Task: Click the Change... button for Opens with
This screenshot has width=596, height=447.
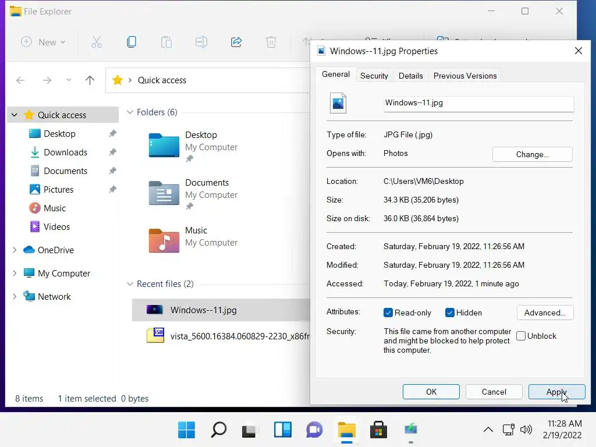Action: 532,154
